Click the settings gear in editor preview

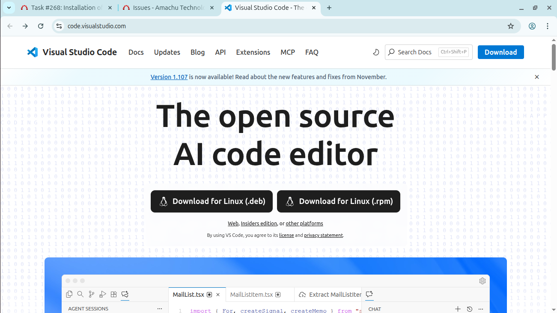click(x=482, y=281)
